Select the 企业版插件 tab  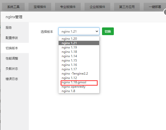pyautogui.click(x=97, y=7)
